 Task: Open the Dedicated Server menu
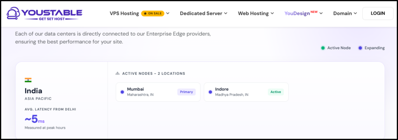pyautogui.click(x=201, y=14)
